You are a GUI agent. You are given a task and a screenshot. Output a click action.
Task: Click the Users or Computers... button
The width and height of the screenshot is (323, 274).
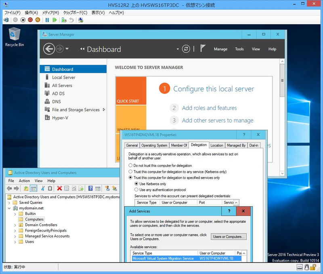point(229,237)
